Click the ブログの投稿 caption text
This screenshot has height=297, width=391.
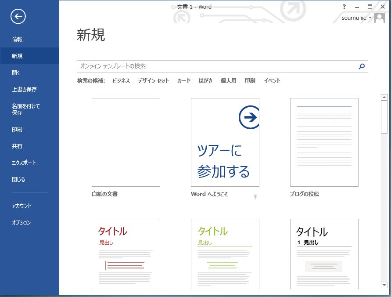coord(305,194)
